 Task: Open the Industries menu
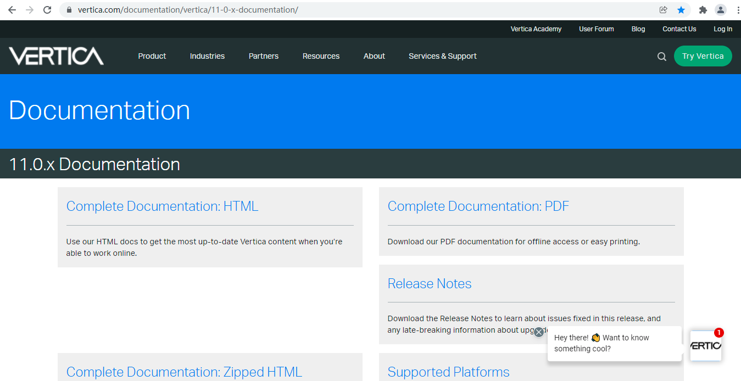(207, 56)
